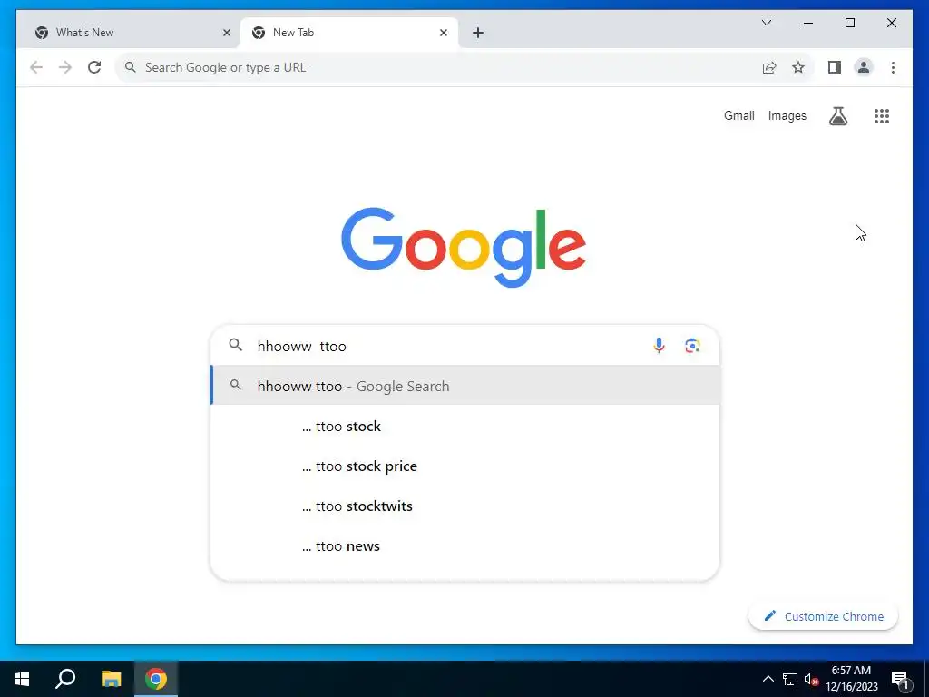This screenshot has width=929, height=697.
Task: Show hidden system tray icons
Action: click(768, 679)
